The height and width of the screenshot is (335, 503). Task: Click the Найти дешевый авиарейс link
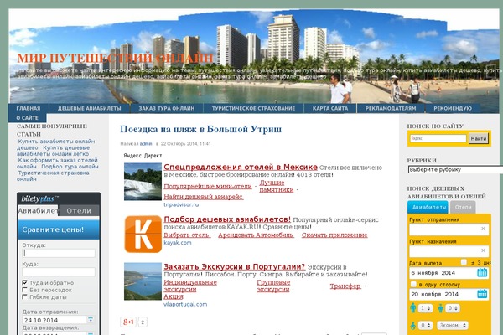[204, 197]
